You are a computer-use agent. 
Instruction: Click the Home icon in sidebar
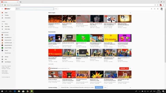coord(2,13)
